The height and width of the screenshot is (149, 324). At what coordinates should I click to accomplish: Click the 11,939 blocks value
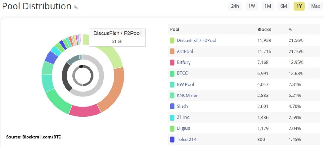click(264, 40)
